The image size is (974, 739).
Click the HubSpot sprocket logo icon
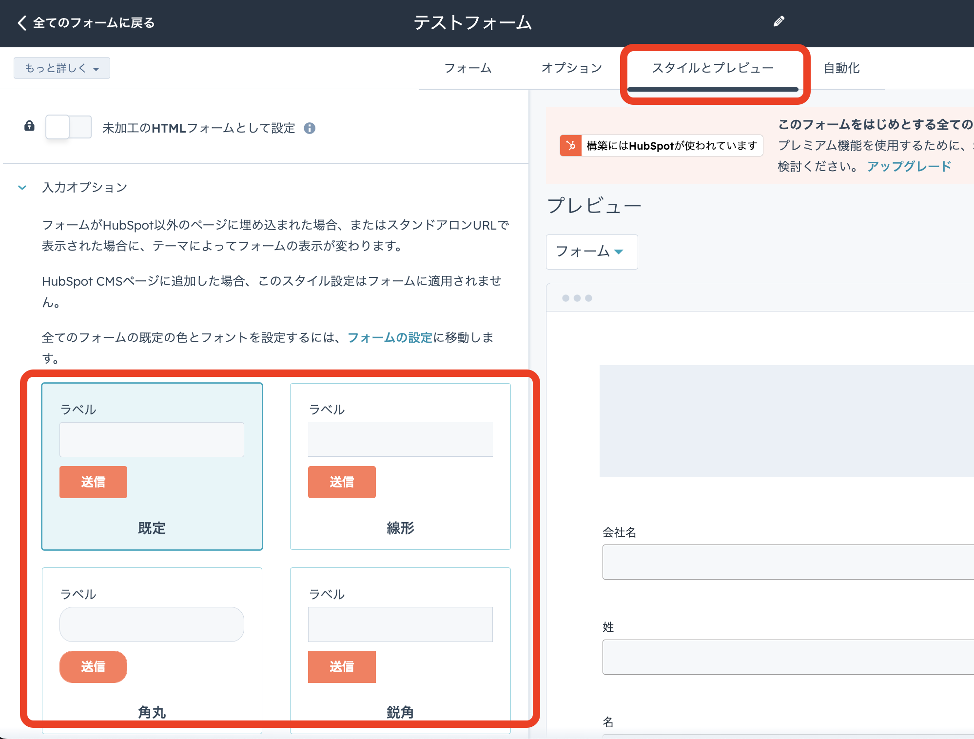tap(571, 145)
